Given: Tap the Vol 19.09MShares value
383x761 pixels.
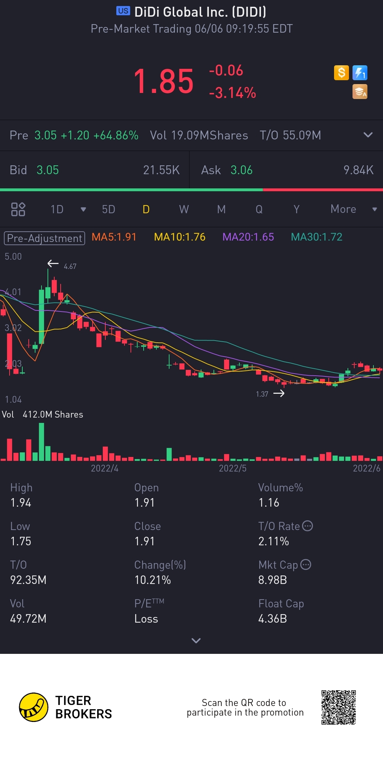Looking at the screenshot, I should click(199, 135).
